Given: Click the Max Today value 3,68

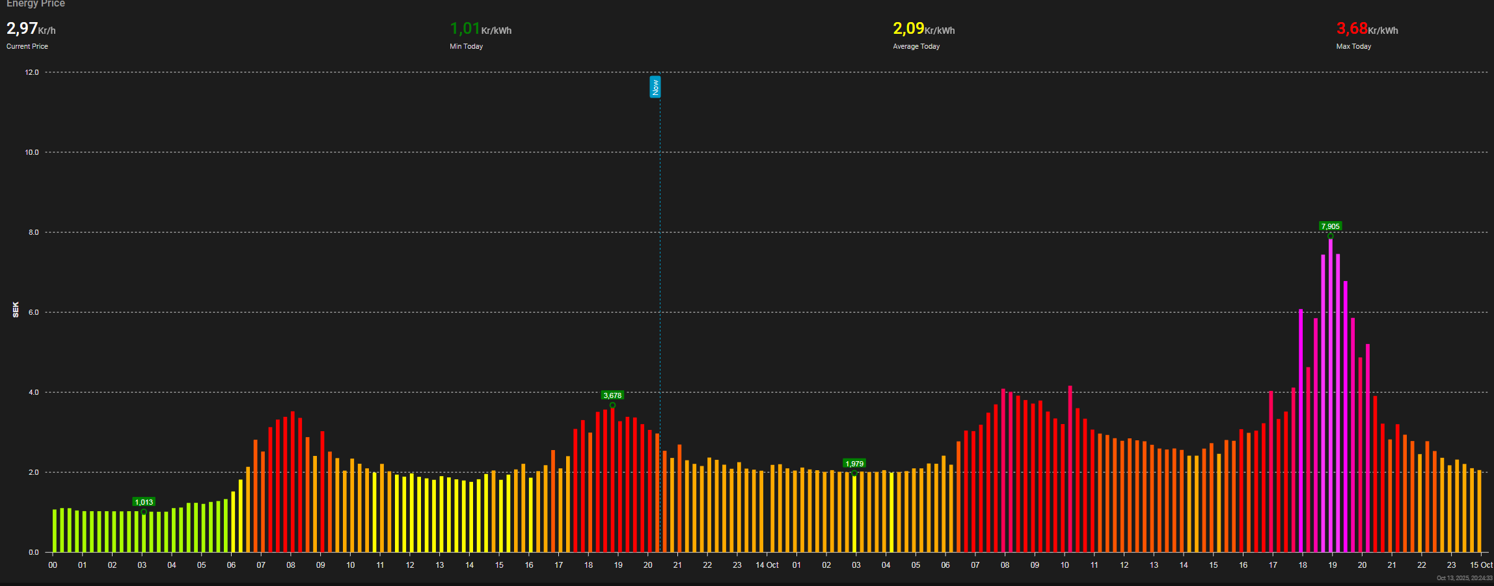Looking at the screenshot, I should [x=1351, y=29].
